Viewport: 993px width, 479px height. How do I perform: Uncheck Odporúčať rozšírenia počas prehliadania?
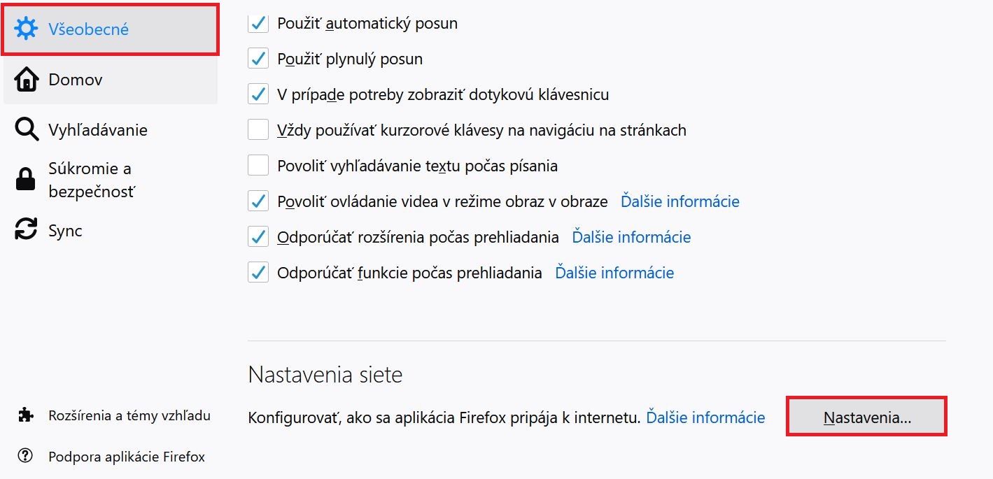click(258, 237)
